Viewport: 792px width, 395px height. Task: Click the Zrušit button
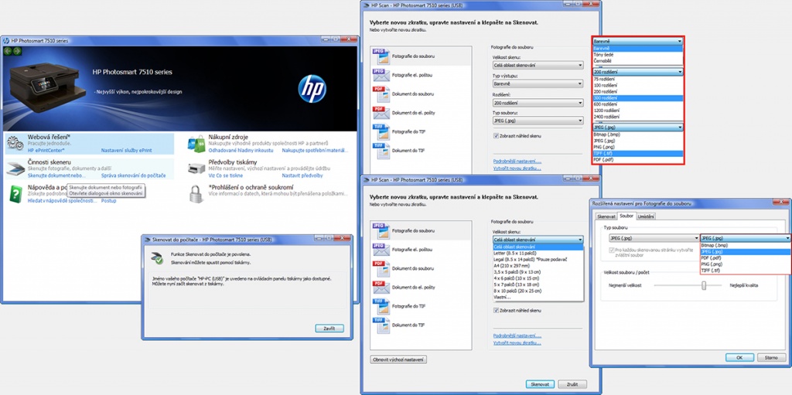click(x=572, y=384)
